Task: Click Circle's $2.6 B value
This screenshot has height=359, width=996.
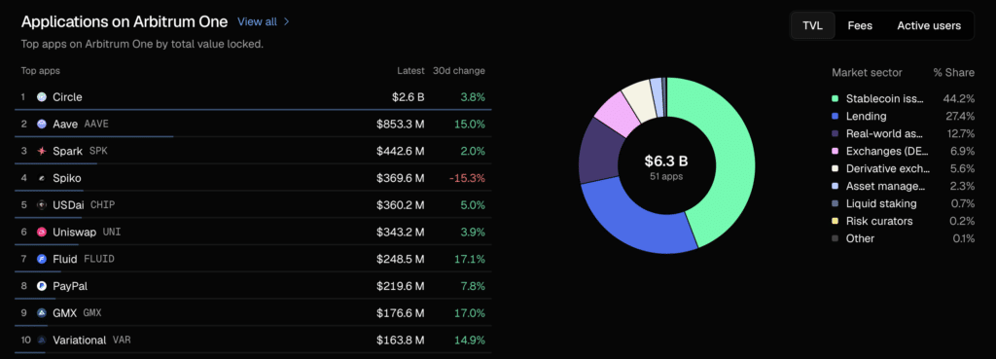Action: [x=408, y=97]
